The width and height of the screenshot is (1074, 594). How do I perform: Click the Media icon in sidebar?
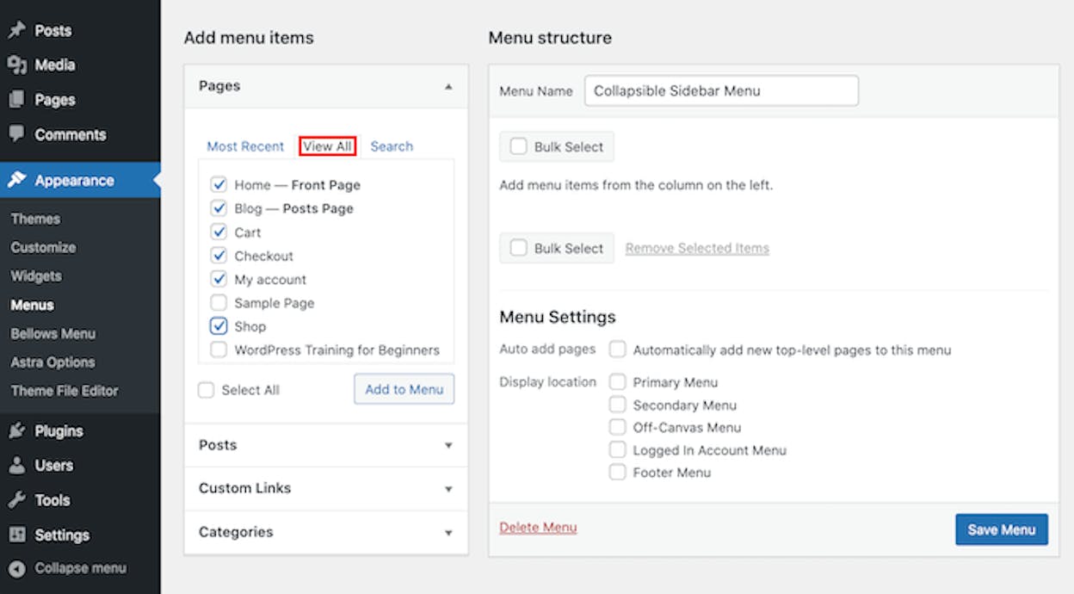[x=16, y=65]
